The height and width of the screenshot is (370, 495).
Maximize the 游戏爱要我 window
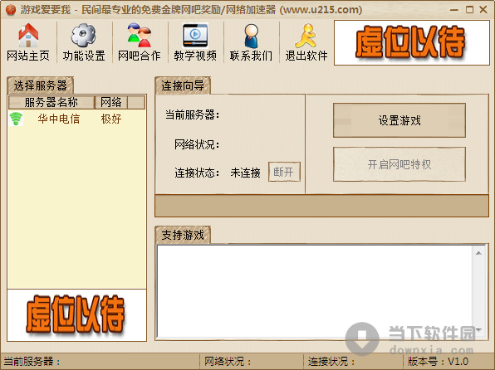click(469, 10)
